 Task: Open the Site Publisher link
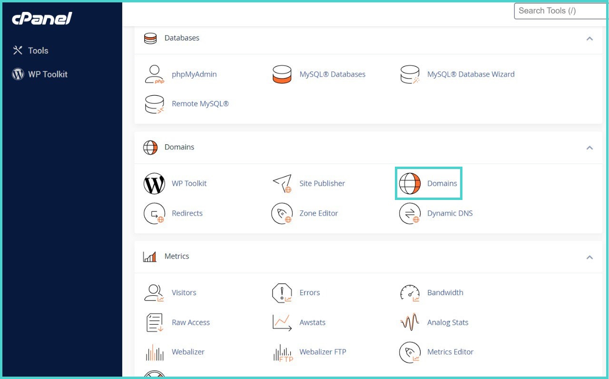[x=322, y=183]
